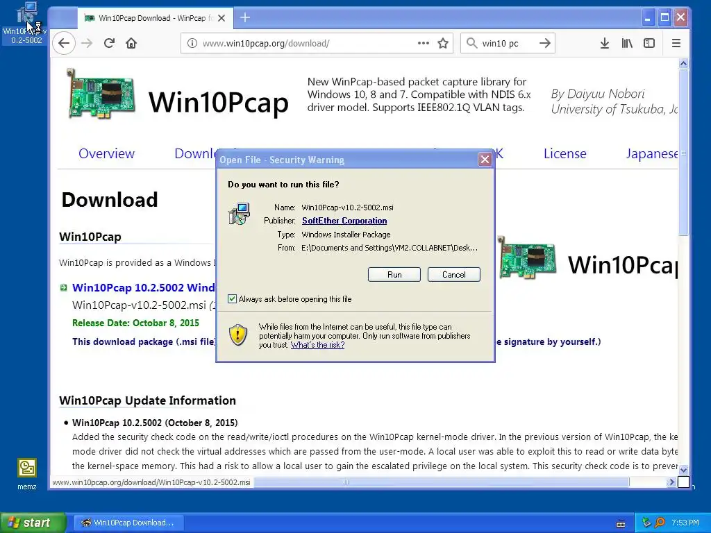
Task: Minimize the Firefox window
Action: (648, 18)
